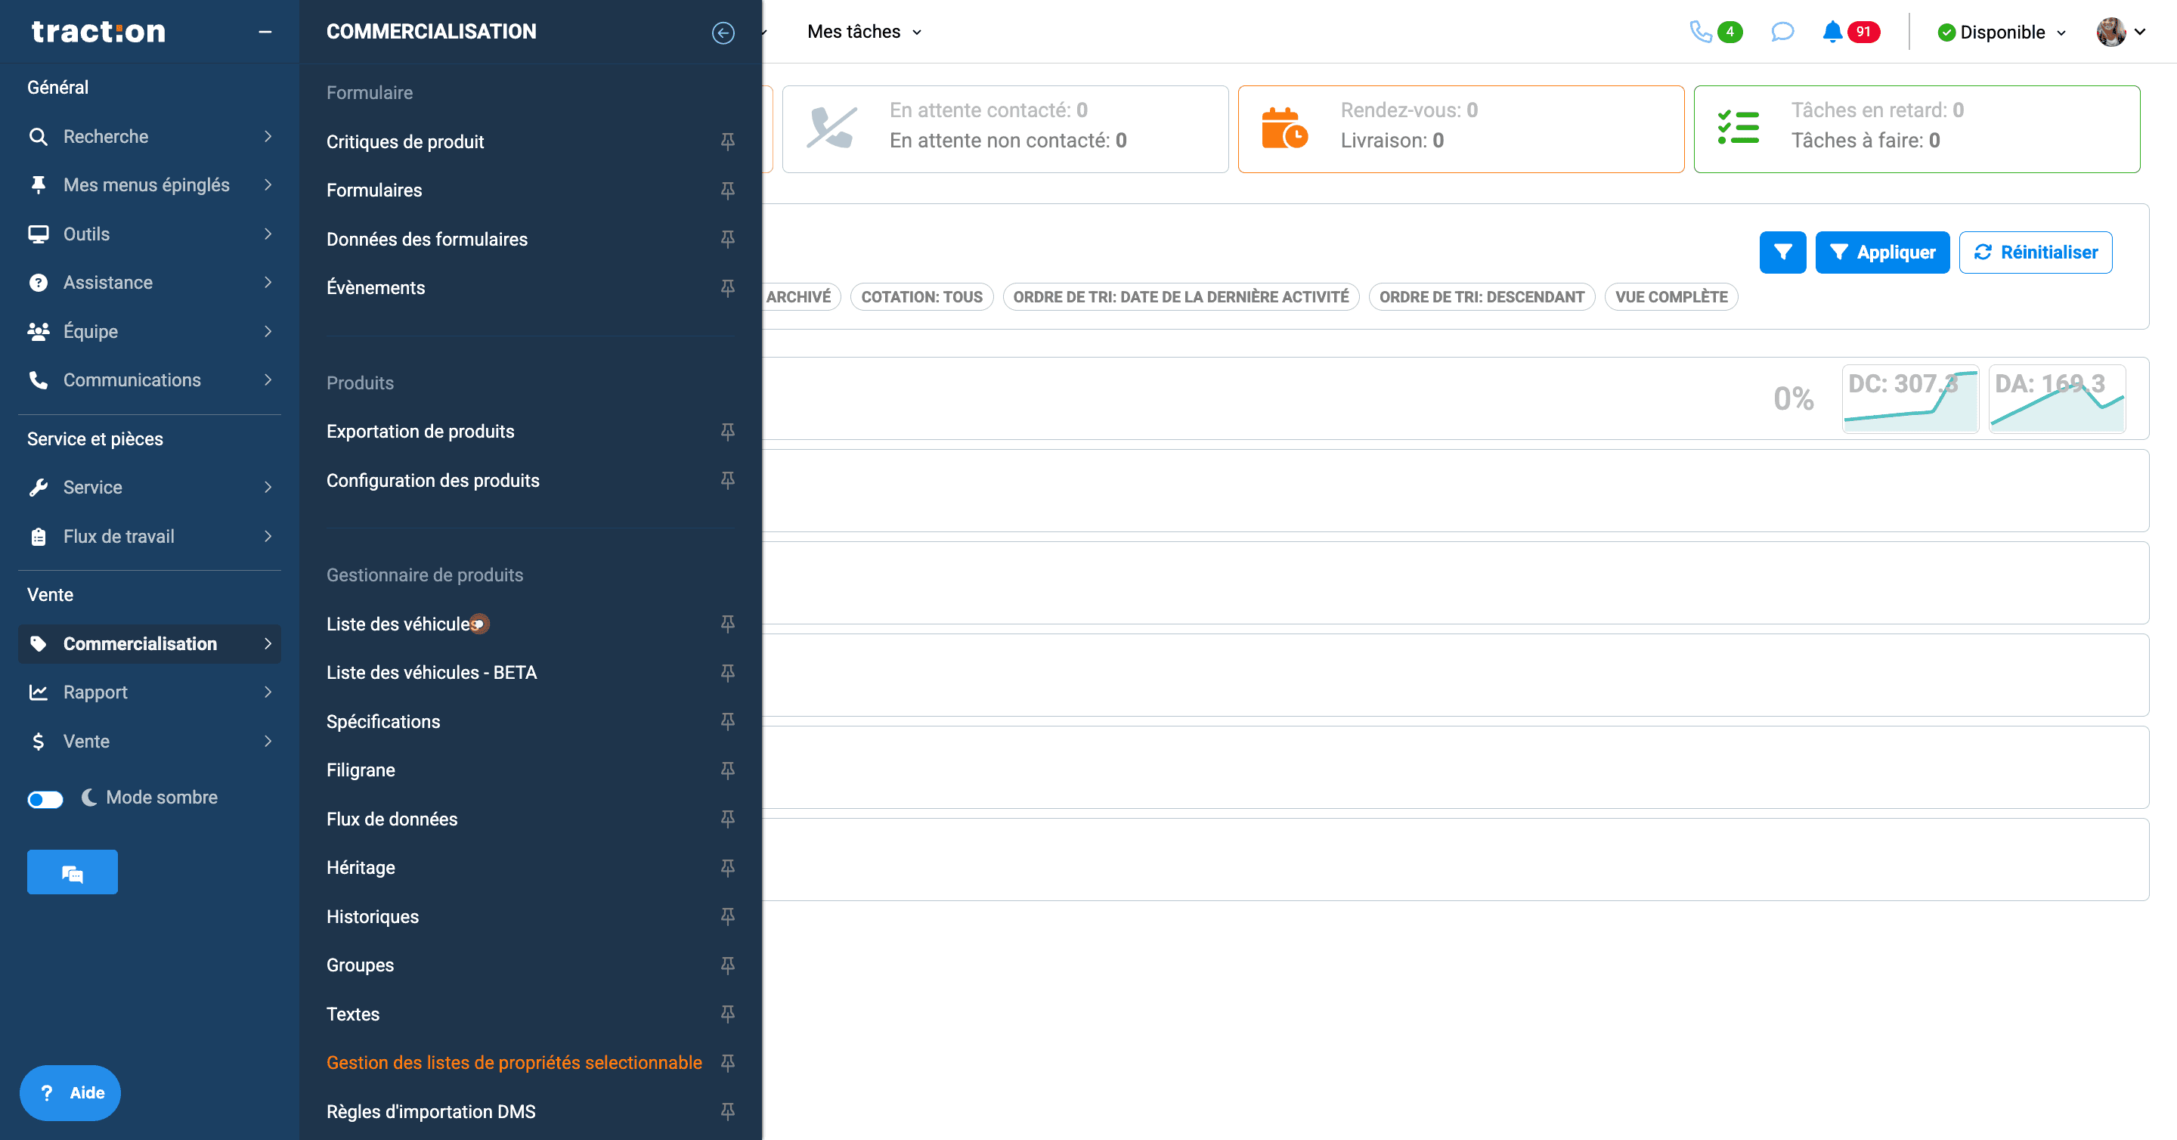Open the Mes tâches dropdown
Viewport: 2177px width, 1140px height.
(864, 32)
